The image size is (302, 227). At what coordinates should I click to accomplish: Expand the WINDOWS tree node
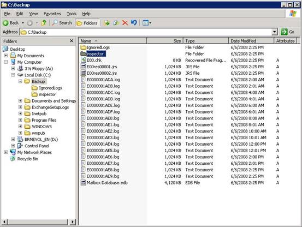pos(20,127)
